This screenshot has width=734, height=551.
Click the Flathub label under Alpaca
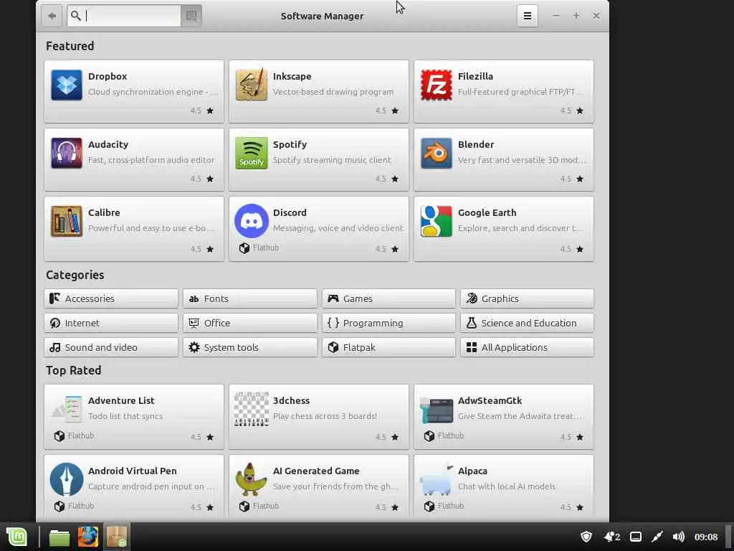point(451,506)
